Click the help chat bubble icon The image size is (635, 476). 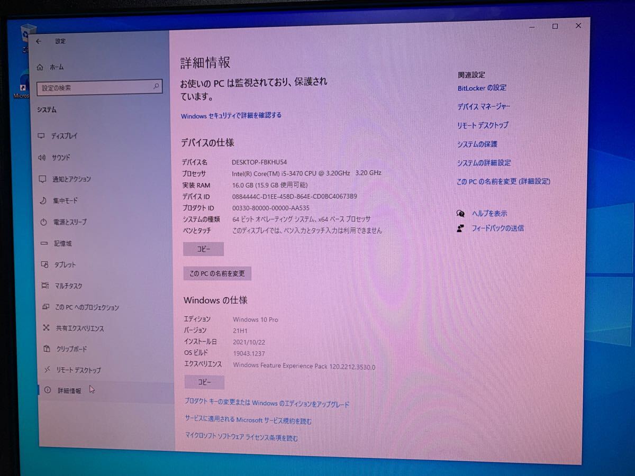pyautogui.click(x=461, y=213)
